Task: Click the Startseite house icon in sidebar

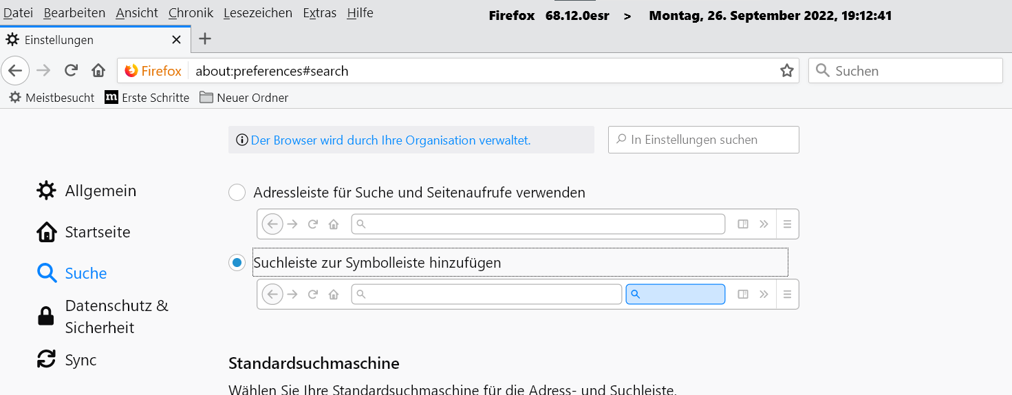Action: pyautogui.click(x=46, y=232)
